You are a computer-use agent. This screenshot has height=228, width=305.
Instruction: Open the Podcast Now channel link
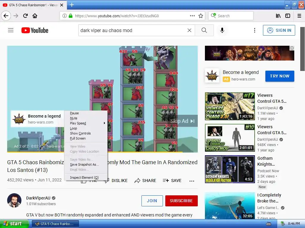(268, 171)
